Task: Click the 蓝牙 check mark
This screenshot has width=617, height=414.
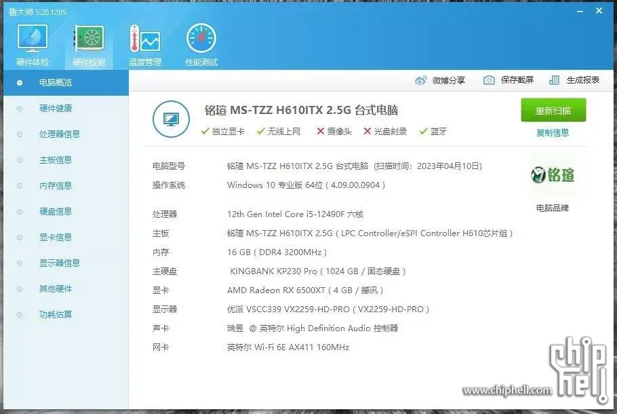Action: [423, 131]
